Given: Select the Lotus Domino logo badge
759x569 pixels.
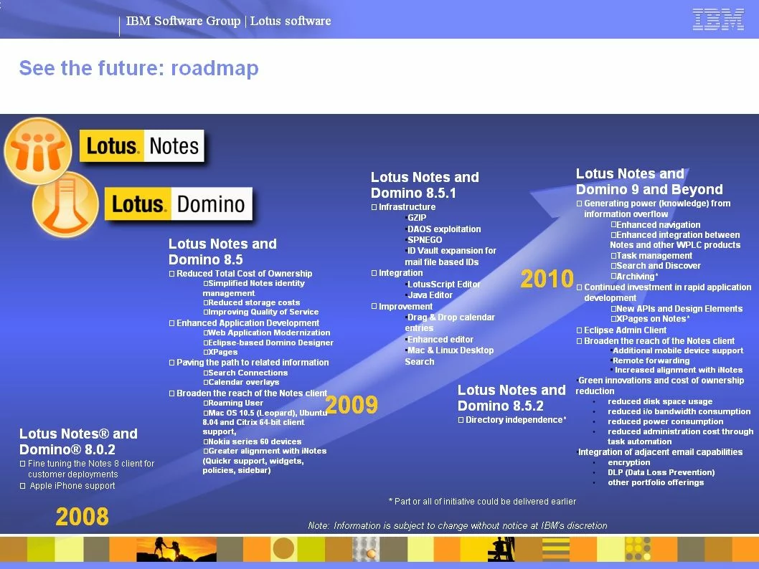Looking at the screenshot, I should [179, 204].
